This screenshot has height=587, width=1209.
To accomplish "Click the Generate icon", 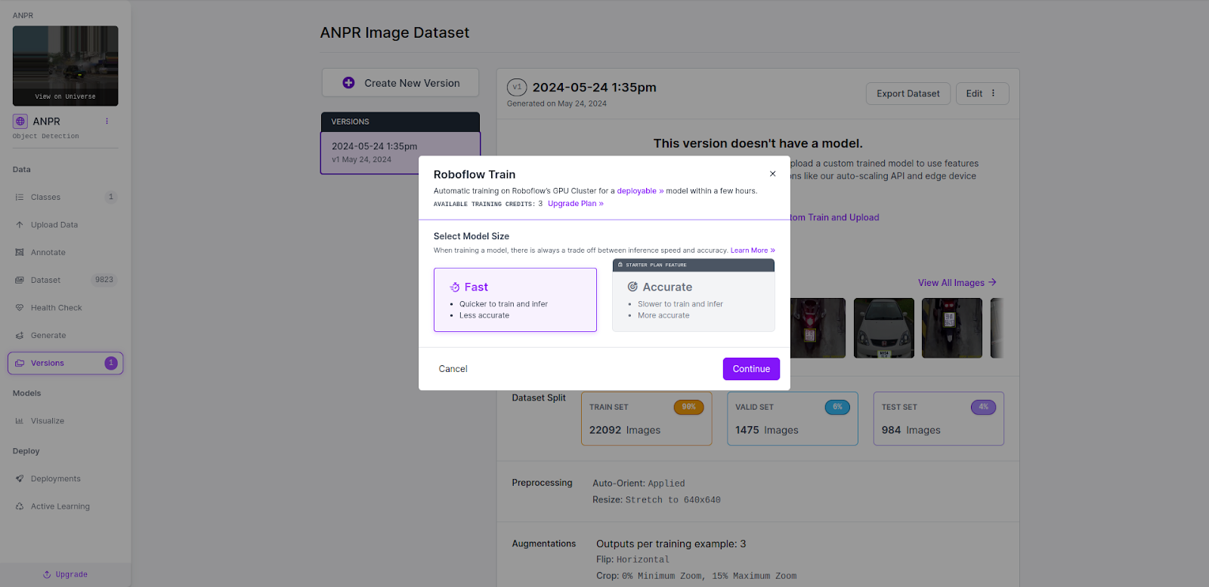I will tap(20, 336).
